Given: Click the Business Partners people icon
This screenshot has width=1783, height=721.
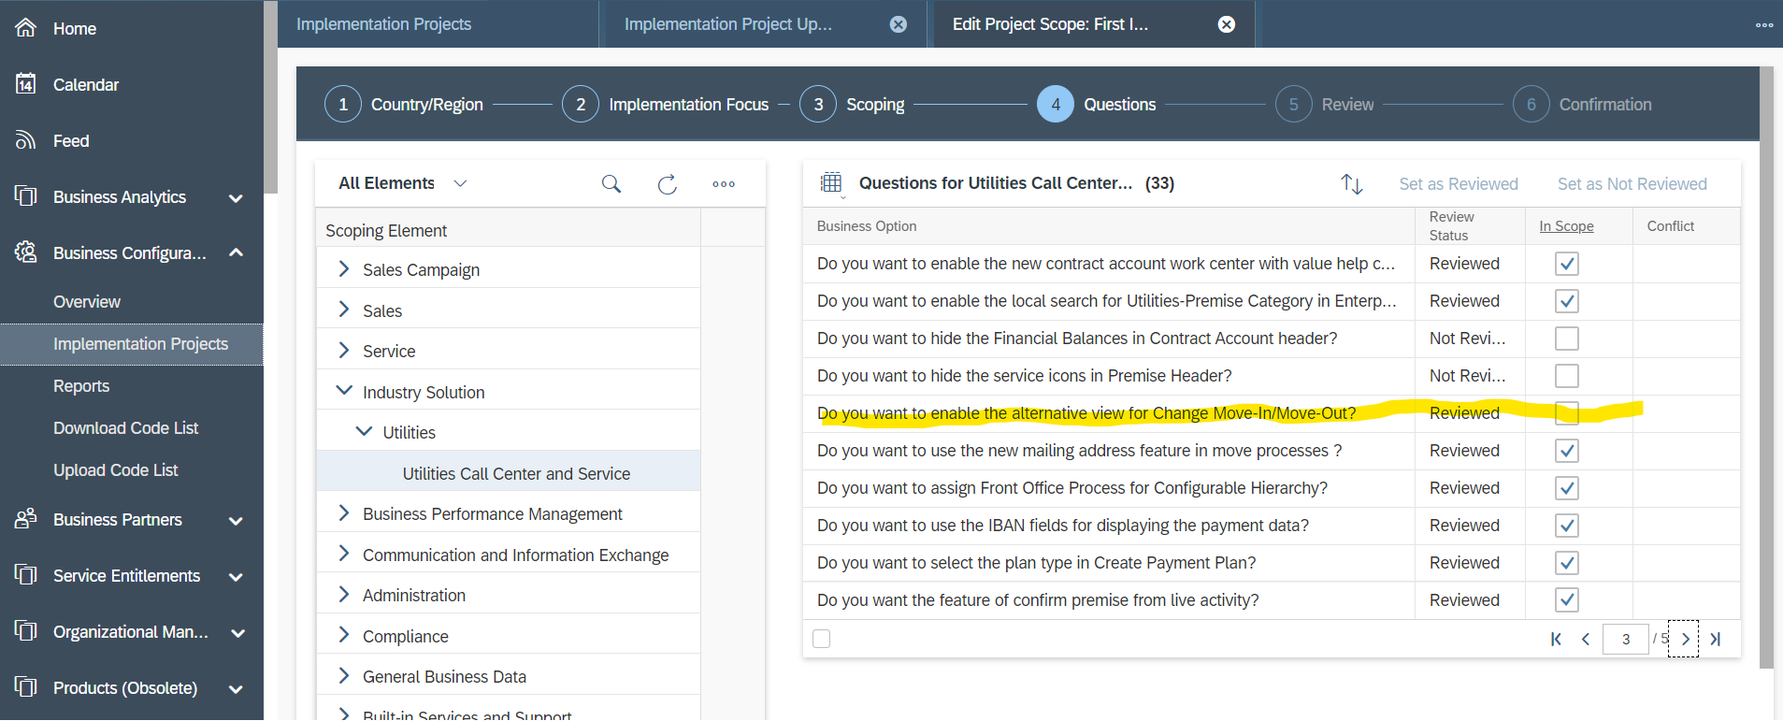Looking at the screenshot, I should (26, 519).
